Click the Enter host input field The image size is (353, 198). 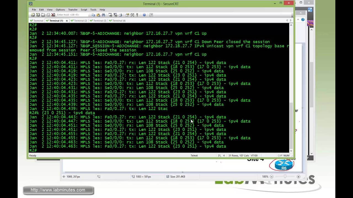tap(72, 15)
